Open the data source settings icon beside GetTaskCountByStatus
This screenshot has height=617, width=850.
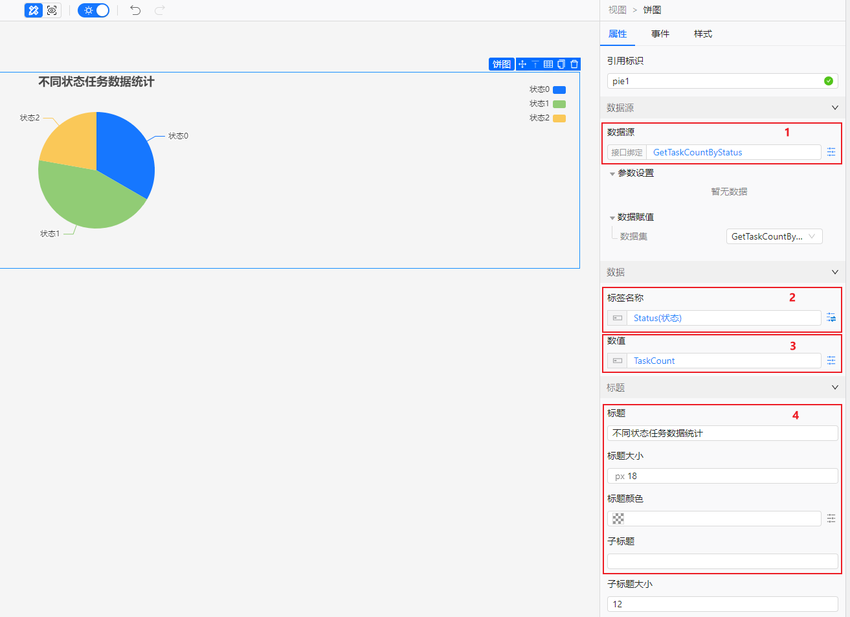[x=832, y=152]
